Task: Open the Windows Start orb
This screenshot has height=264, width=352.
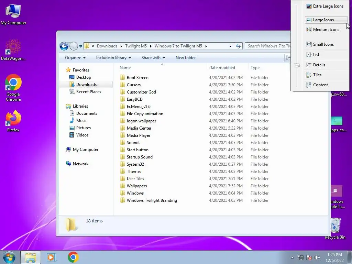Action: click(9, 257)
